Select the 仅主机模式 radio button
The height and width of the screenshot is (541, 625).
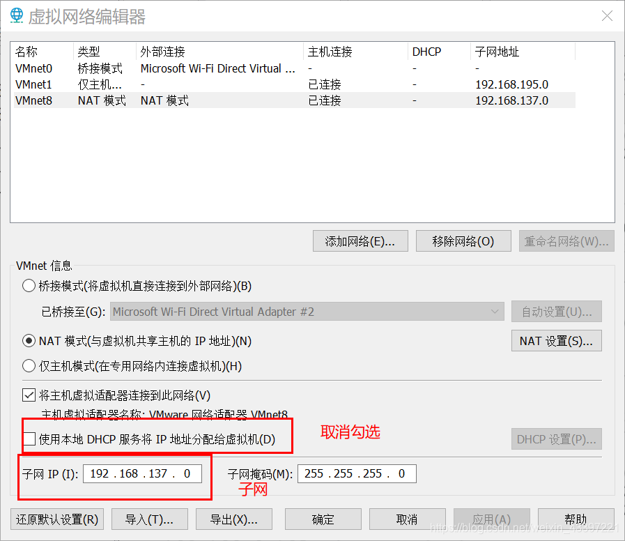pos(29,366)
